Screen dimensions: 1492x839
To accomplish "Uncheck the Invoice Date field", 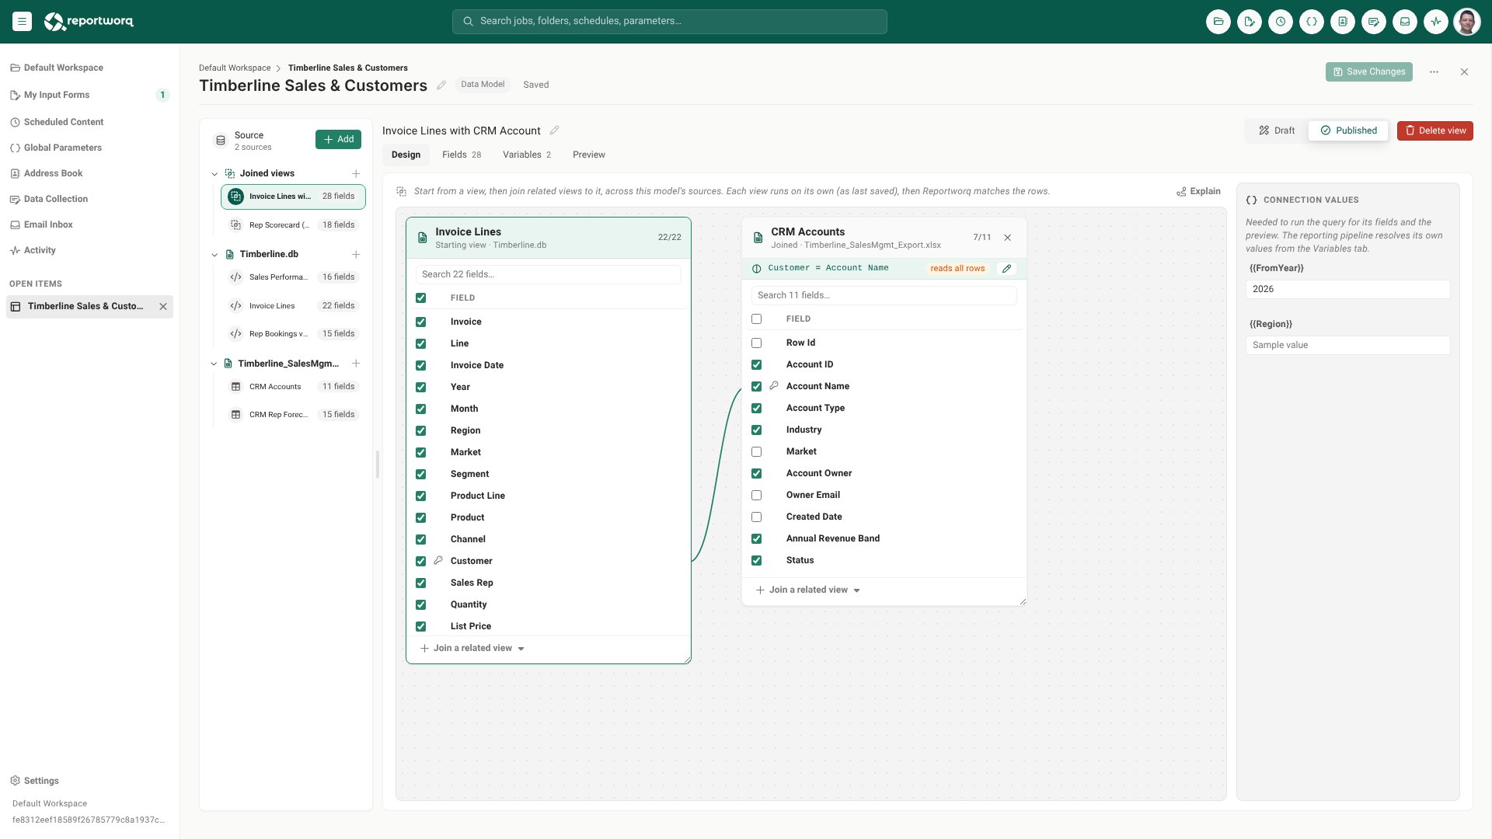I will click(x=420, y=365).
